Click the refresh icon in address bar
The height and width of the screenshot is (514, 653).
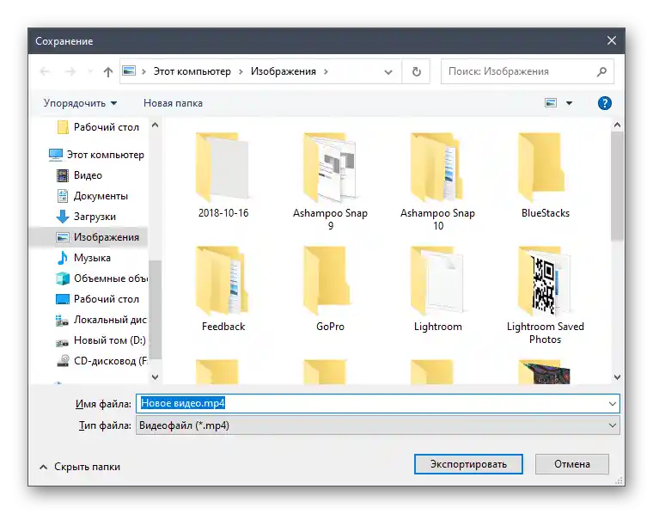pyautogui.click(x=417, y=72)
